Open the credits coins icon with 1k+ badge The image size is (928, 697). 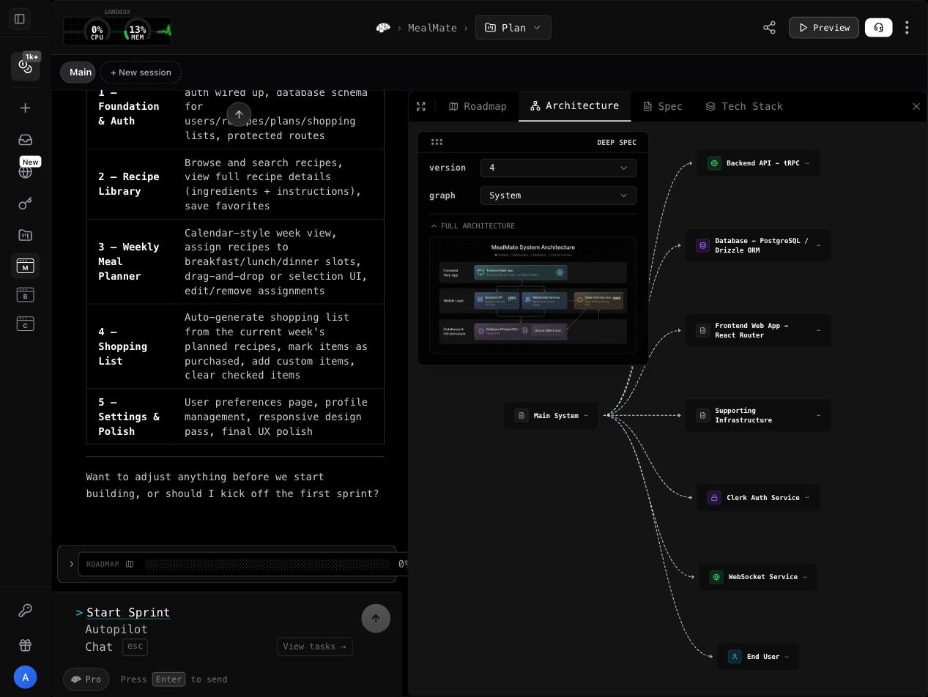(x=26, y=67)
